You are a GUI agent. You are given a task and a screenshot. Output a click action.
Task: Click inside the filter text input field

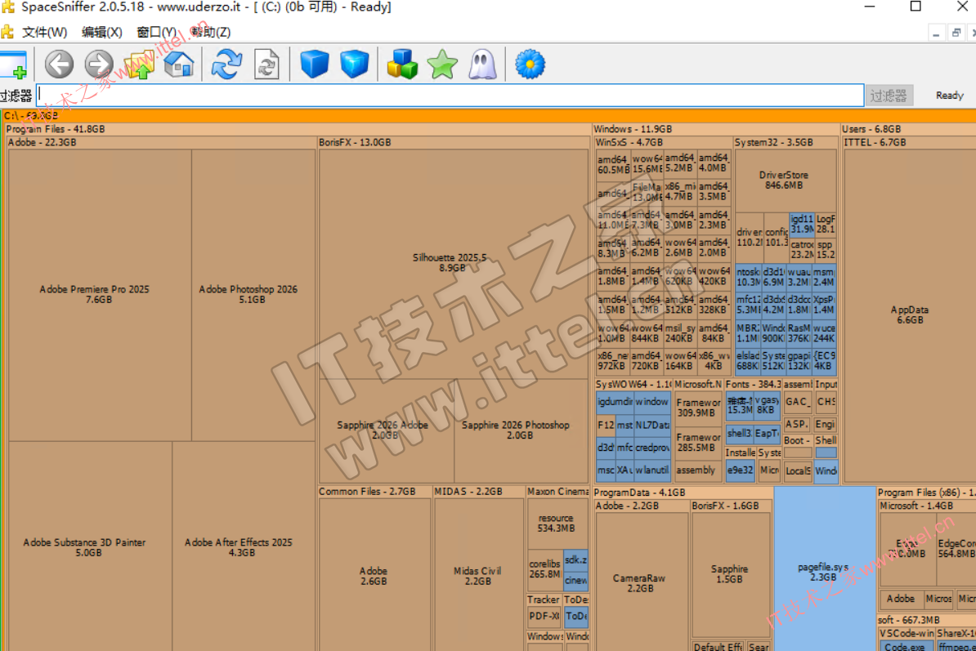pyautogui.click(x=450, y=96)
